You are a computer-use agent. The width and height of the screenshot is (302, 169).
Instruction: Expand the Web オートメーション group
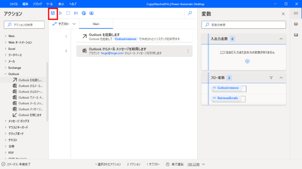6,42
